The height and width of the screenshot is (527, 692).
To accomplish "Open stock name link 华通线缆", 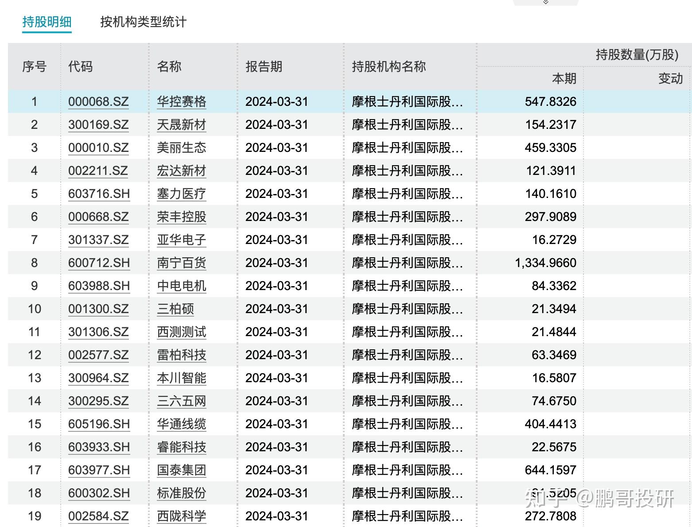I will click(182, 424).
